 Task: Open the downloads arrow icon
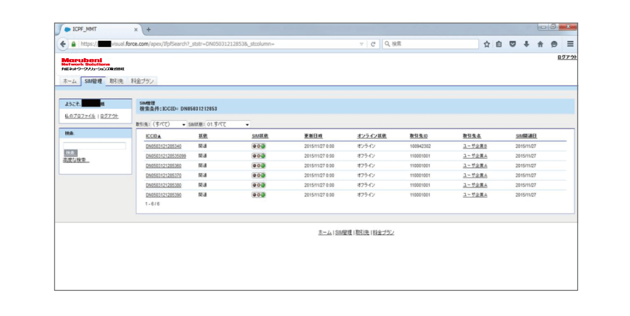[x=526, y=44]
